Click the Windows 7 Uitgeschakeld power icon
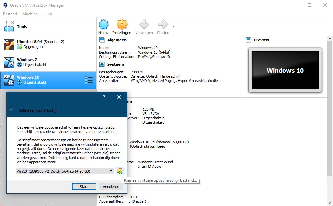 point(19,65)
